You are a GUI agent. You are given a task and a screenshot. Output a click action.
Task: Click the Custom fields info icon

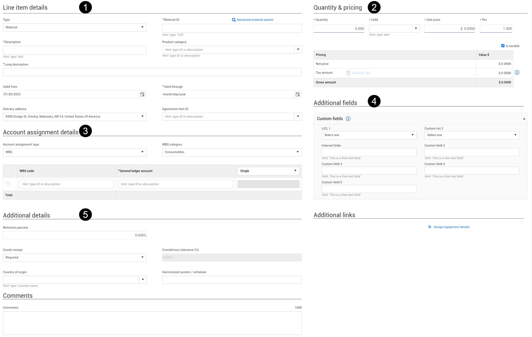[x=348, y=119]
